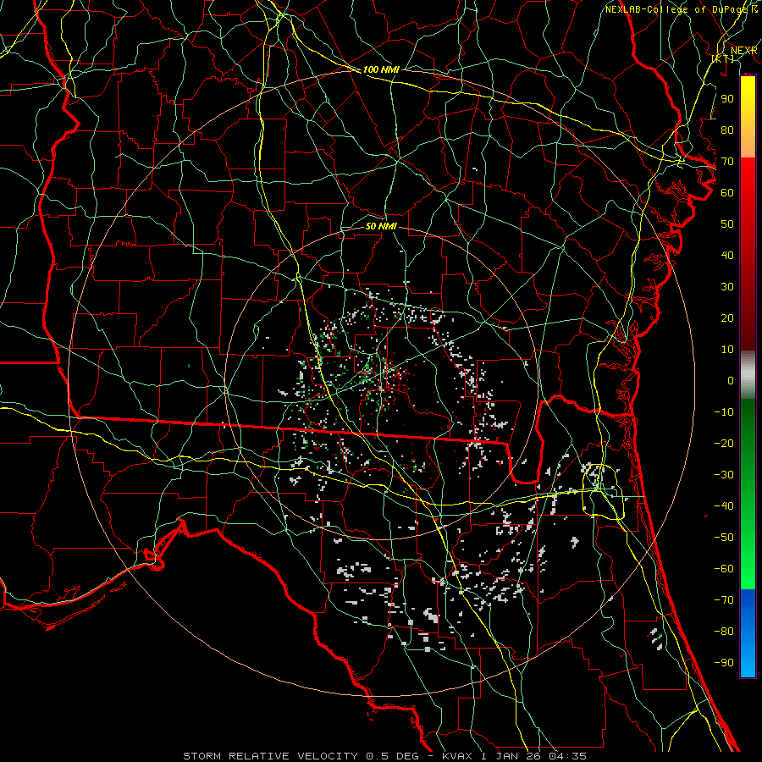Click the -70 value on the velocity scale

click(x=724, y=600)
